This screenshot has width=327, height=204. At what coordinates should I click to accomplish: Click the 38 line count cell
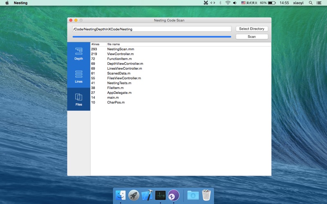pyautogui.click(x=93, y=88)
